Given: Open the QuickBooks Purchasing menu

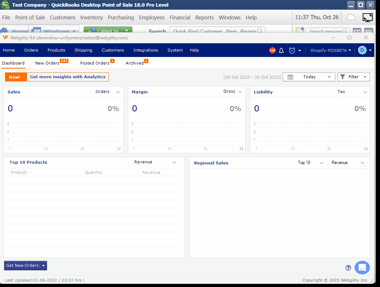Looking at the screenshot, I should (121, 17).
